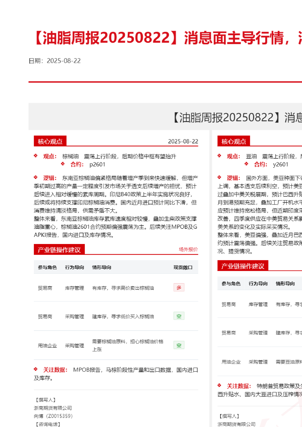Open the 场外报价 link
The image size is (302, 427).
(x=188, y=249)
